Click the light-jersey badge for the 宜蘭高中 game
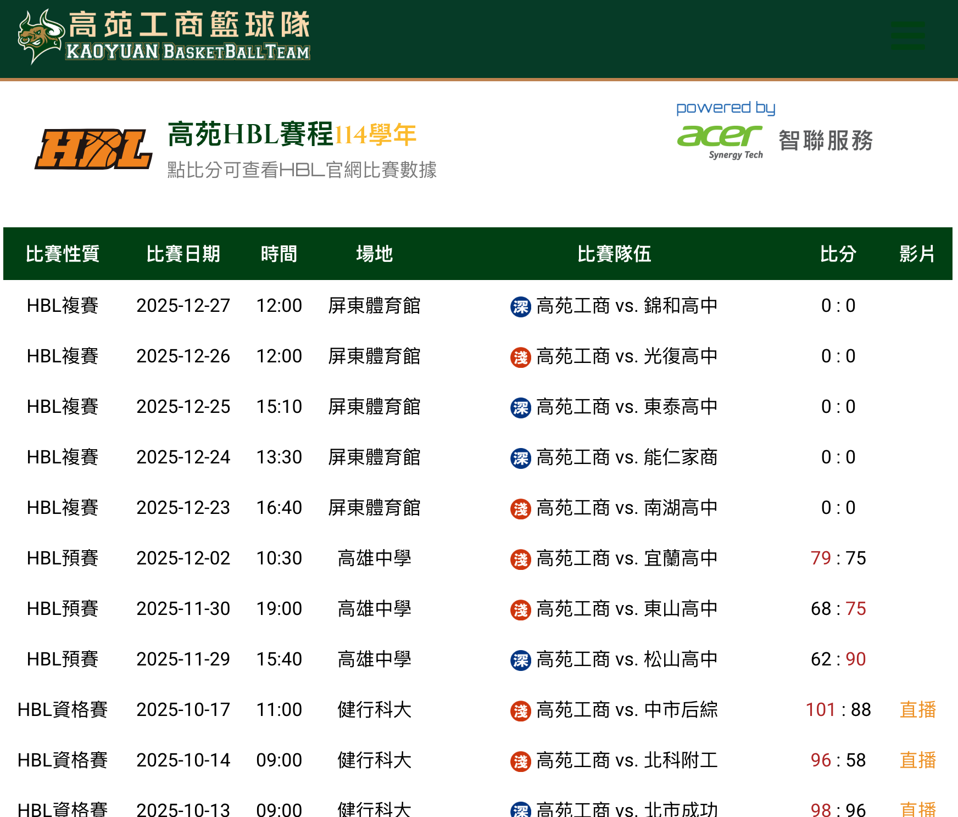Screen dimensions: 958x817 coord(520,559)
